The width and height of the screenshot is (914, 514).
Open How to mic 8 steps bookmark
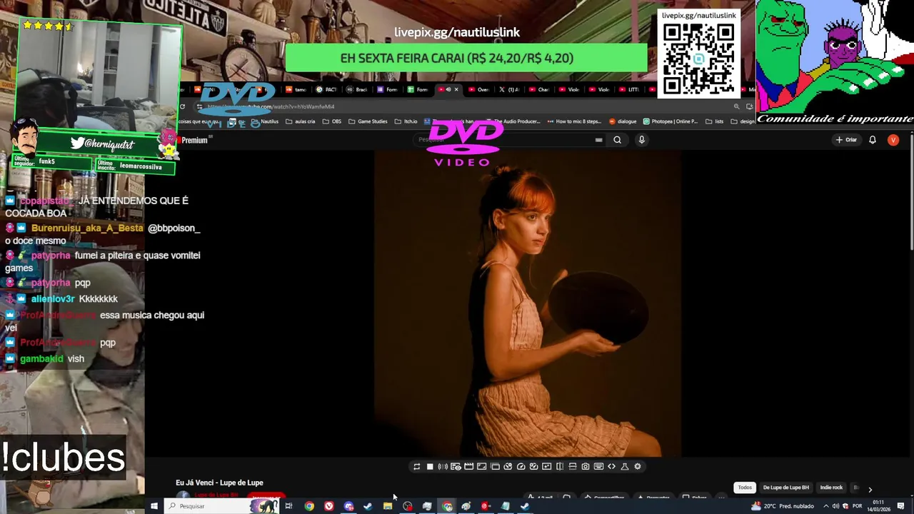pyautogui.click(x=575, y=121)
